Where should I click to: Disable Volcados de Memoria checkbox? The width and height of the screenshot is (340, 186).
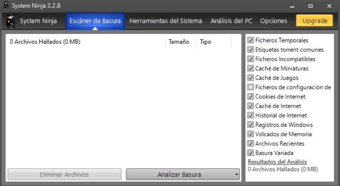(250, 134)
